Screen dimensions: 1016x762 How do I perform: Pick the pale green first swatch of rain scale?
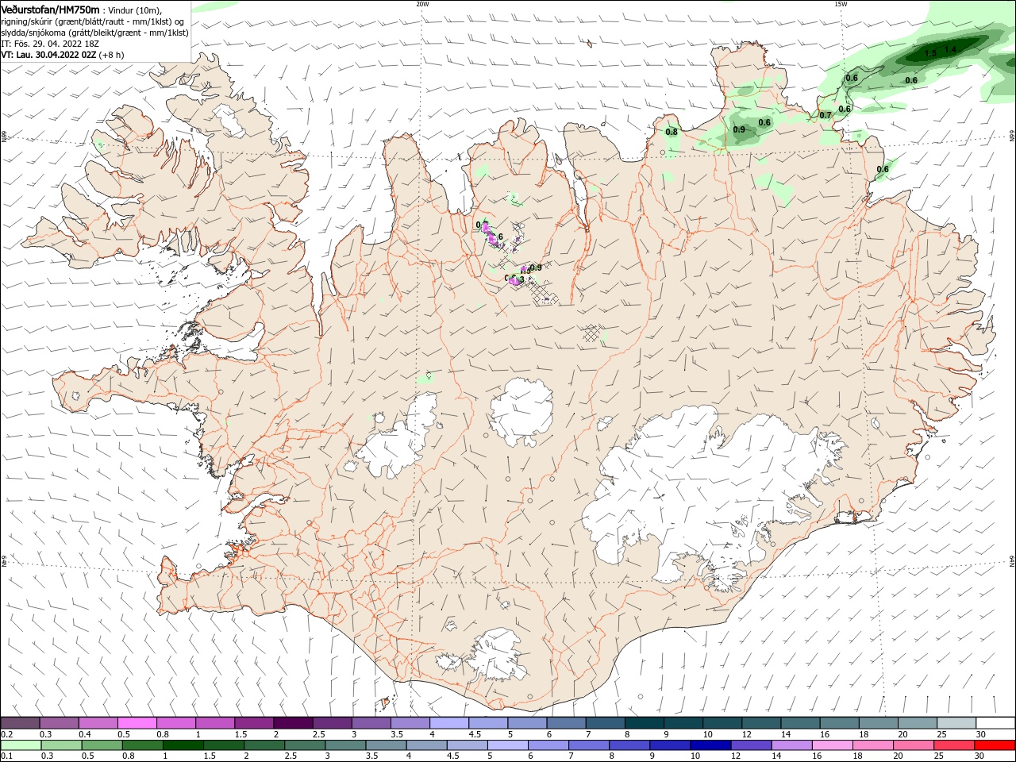click(21, 745)
